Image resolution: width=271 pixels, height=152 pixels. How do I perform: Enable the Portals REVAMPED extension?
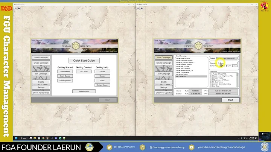pos(211,74)
